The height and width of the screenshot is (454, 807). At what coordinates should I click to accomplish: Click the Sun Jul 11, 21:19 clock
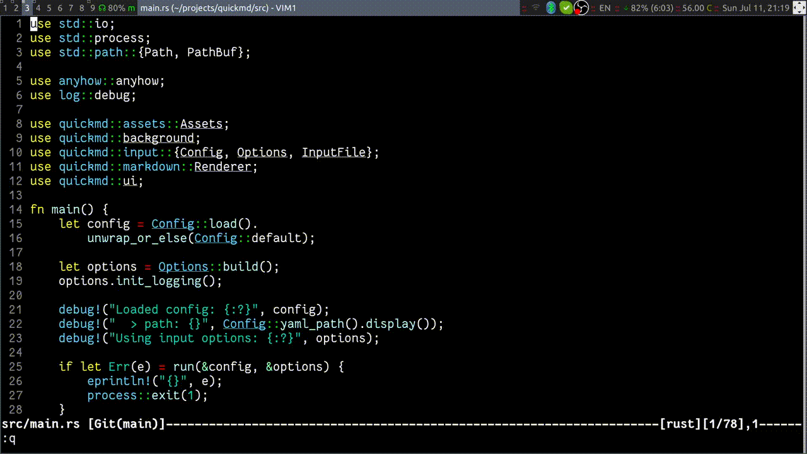756,8
